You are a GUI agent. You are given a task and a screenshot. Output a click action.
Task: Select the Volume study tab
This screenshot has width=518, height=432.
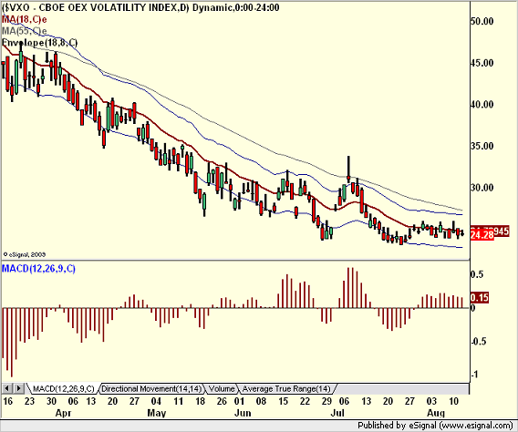click(222, 389)
